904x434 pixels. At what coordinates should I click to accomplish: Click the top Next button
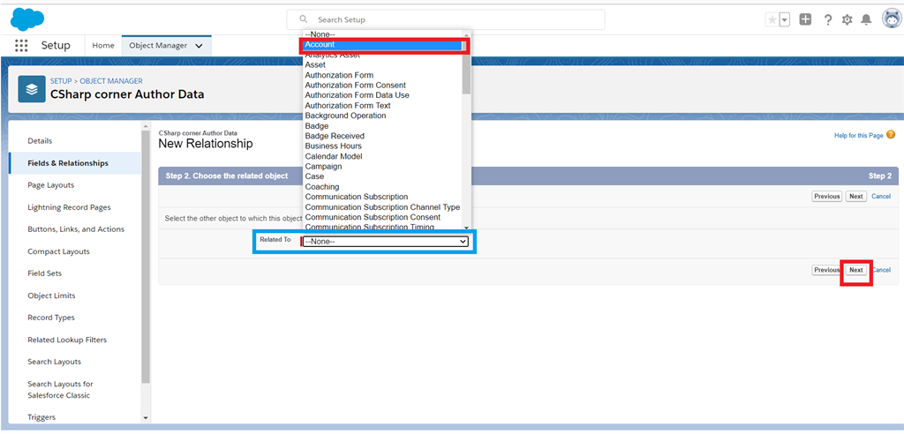click(x=856, y=197)
